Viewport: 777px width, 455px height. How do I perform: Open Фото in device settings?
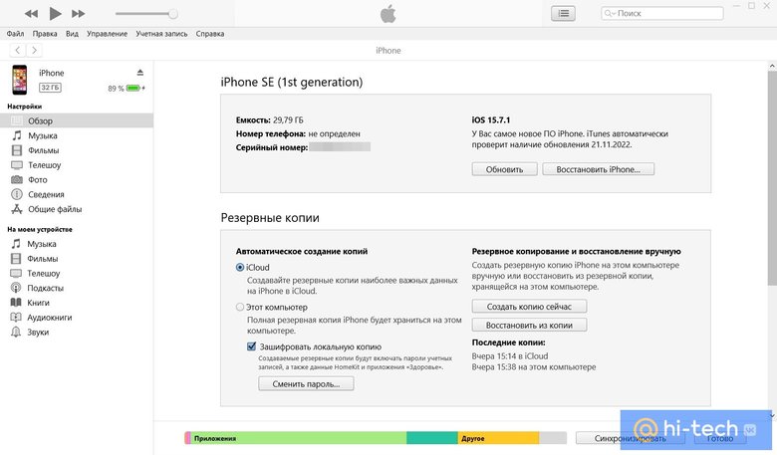pyautogui.click(x=37, y=179)
